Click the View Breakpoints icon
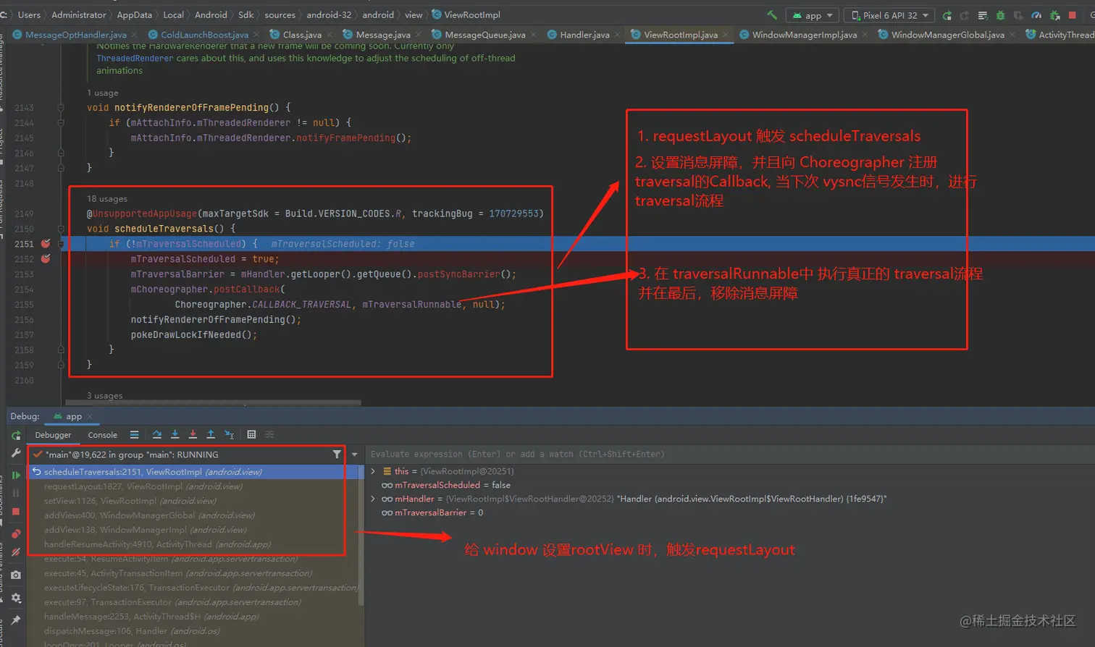The height and width of the screenshot is (647, 1095). (16, 534)
